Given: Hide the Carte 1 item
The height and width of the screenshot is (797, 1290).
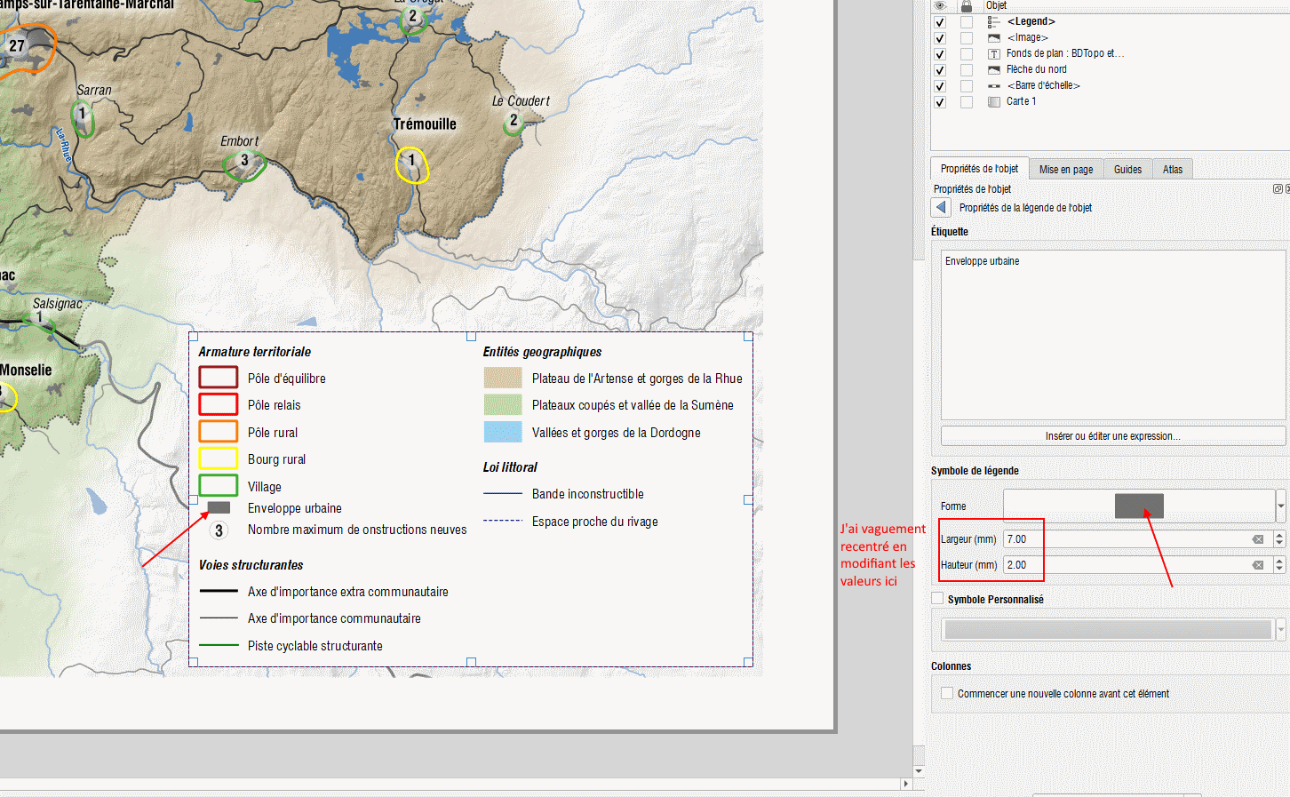Looking at the screenshot, I should [x=940, y=102].
